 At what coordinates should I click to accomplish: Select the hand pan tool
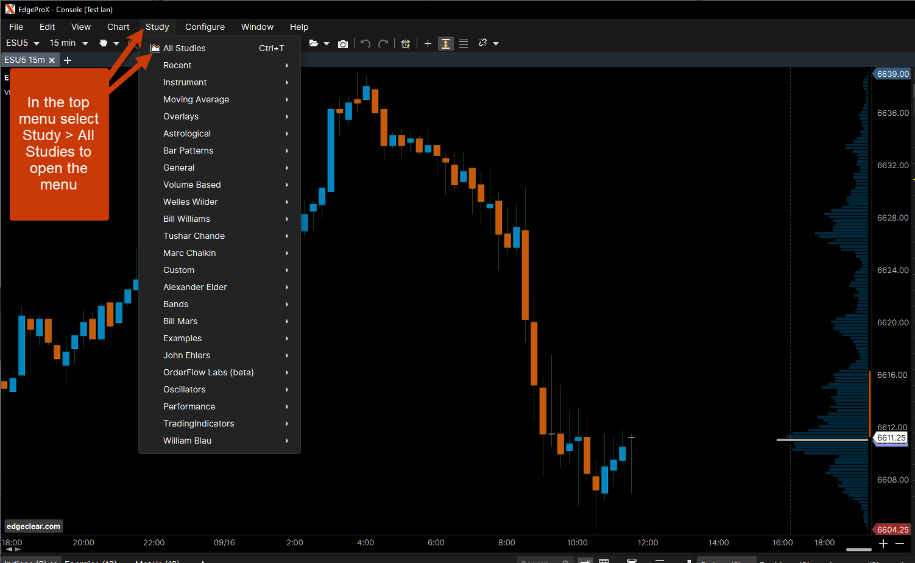(104, 43)
